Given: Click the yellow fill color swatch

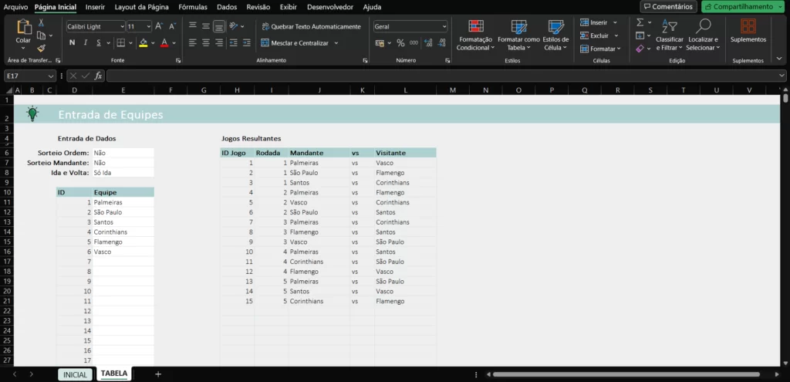Looking at the screenshot, I should coord(143,43).
